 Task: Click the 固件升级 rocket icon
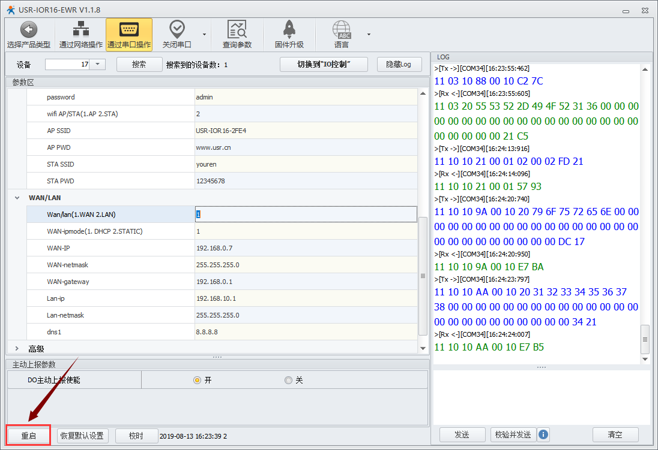[x=289, y=29]
